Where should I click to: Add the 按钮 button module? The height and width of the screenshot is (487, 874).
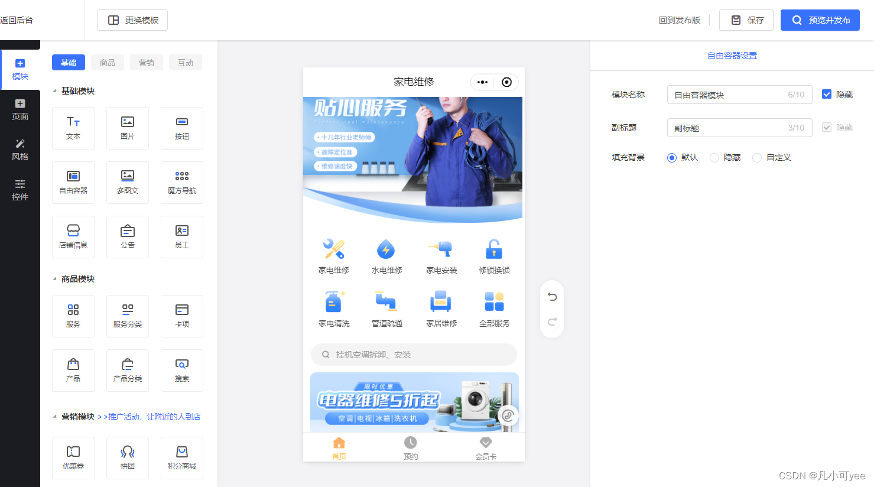click(182, 128)
